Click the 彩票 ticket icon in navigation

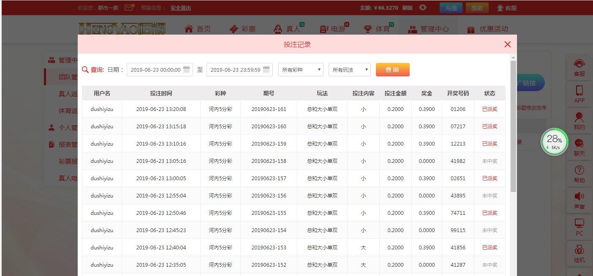234,29
